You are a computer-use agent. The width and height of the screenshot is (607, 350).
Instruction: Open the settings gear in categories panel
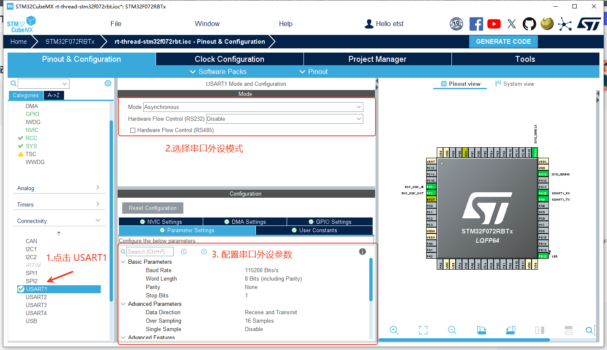click(x=108, y=83)
